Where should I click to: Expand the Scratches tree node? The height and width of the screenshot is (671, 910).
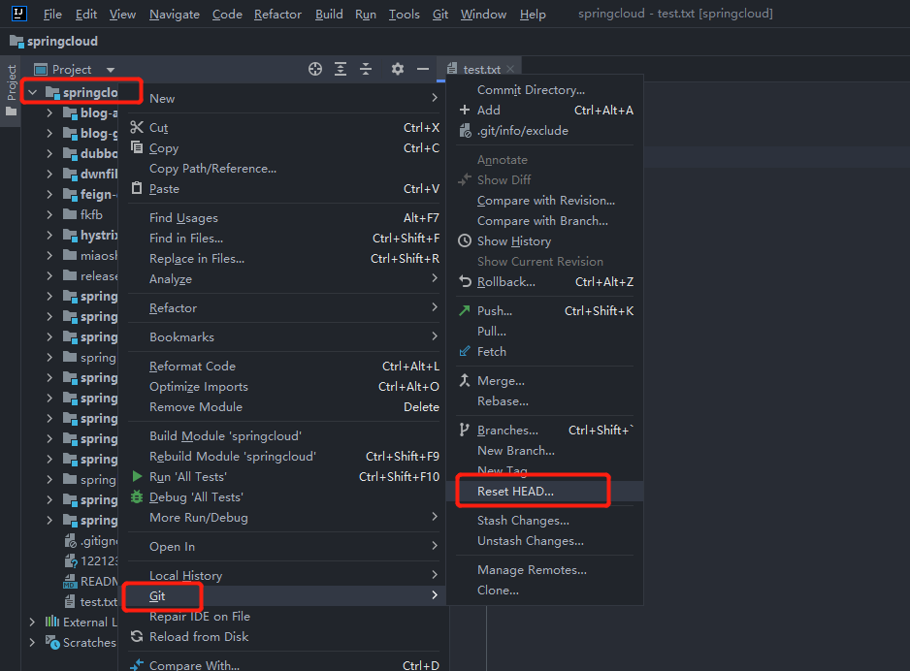32,642
